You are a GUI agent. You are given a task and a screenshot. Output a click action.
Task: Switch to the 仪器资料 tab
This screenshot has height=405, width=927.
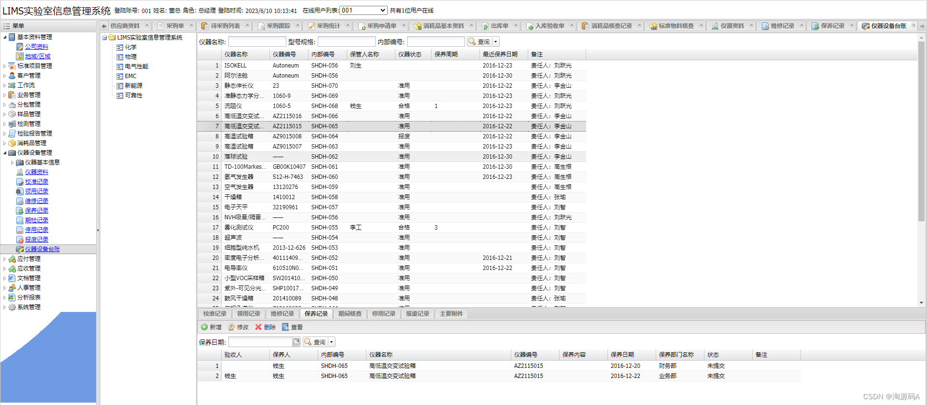coord(732,26)
